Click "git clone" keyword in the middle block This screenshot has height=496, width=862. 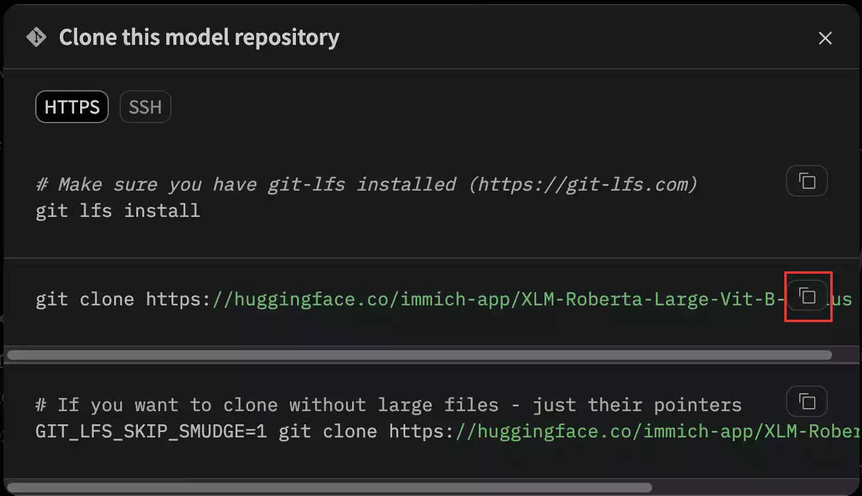tap(84, 298)
